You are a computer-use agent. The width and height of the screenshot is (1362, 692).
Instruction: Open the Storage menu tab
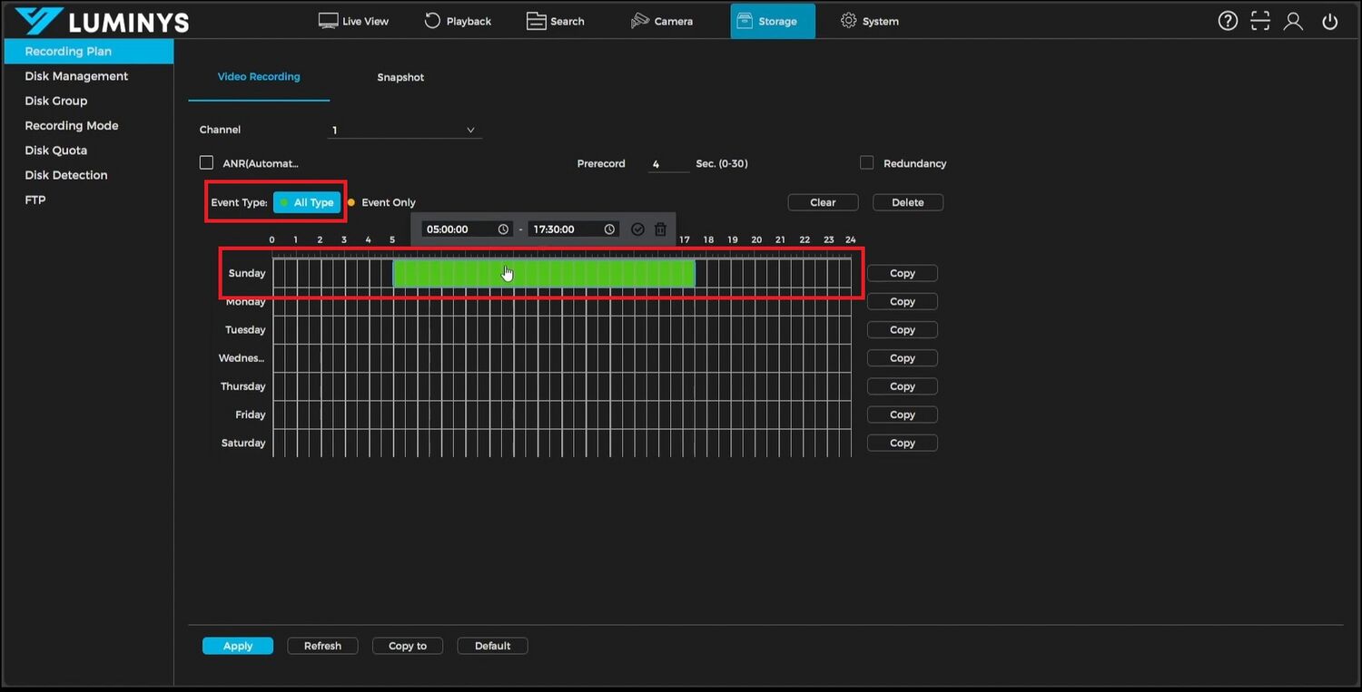click(772, 21)
